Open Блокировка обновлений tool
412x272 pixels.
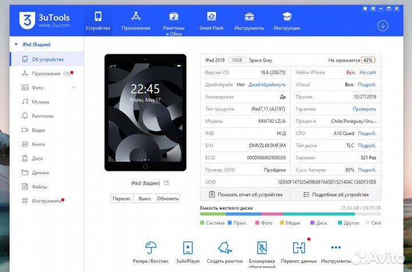[x=262, y=254]
